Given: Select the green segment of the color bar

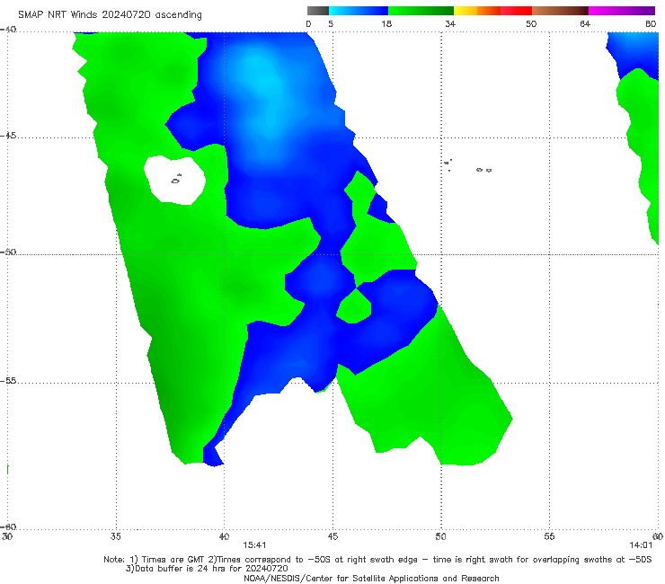Looking at the screenshot, I should click(421, 11).
